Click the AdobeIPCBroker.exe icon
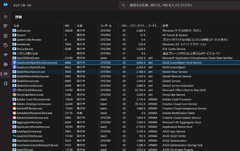Viewport: 240px width, 151px height. (14, 109)
